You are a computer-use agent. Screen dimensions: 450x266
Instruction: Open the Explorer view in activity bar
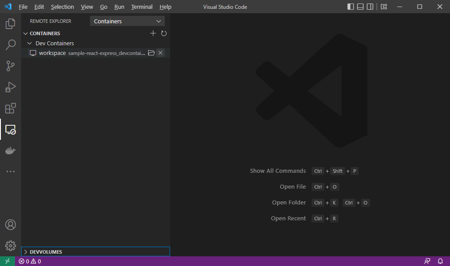click(x=11, y=24)
